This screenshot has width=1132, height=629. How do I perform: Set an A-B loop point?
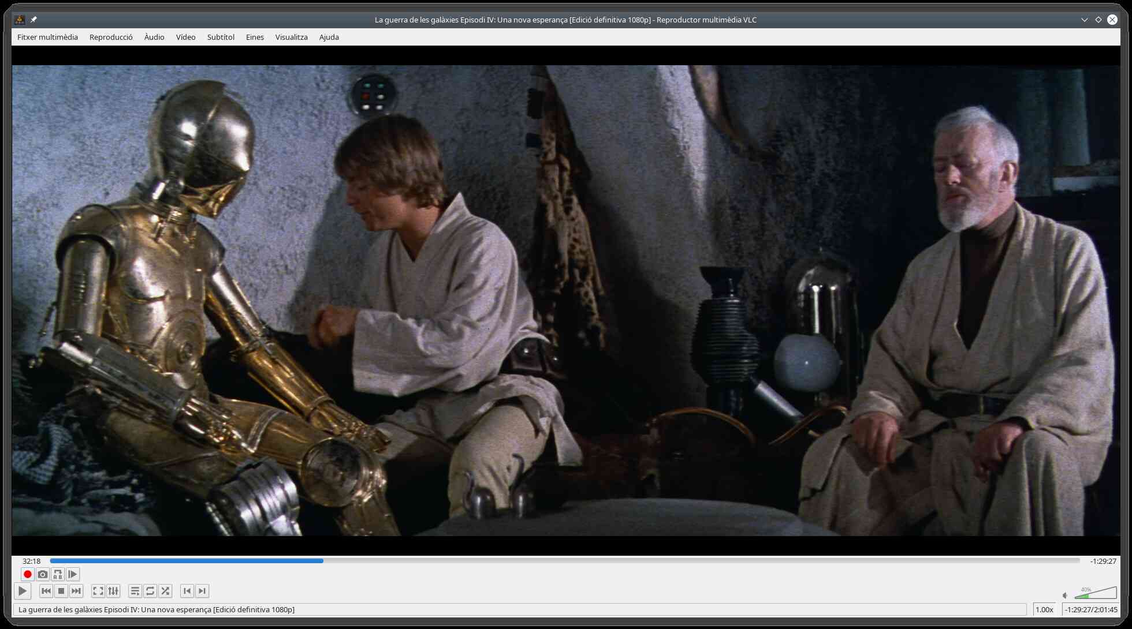point(57,574)
